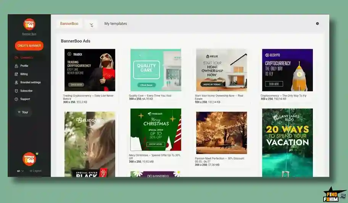348x203 pixels.
Task: Click the account avatar at sidebar bottom
Action: coord(29,159)
